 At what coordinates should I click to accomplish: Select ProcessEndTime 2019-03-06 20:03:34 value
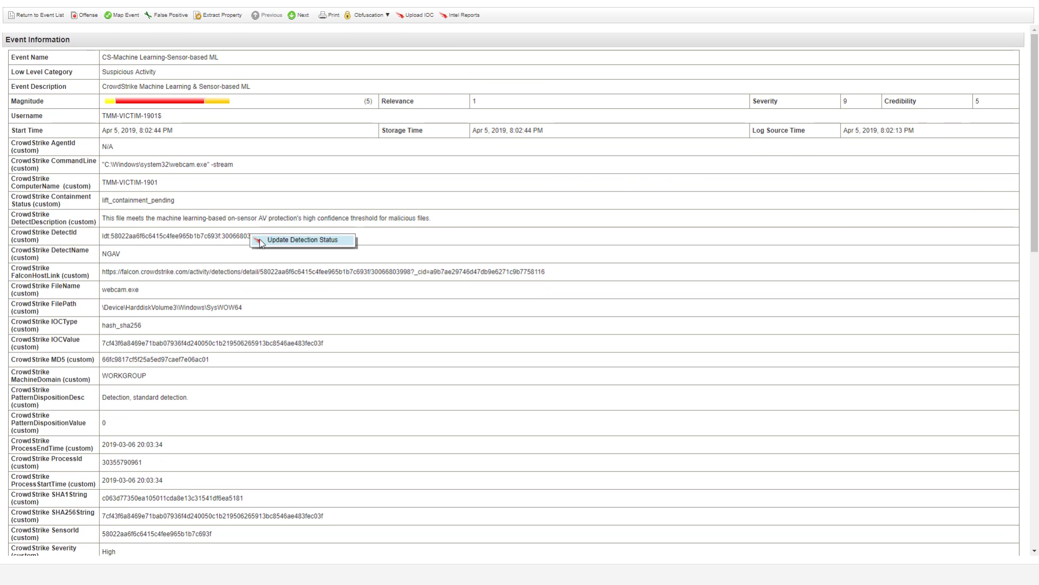[132, 445]
